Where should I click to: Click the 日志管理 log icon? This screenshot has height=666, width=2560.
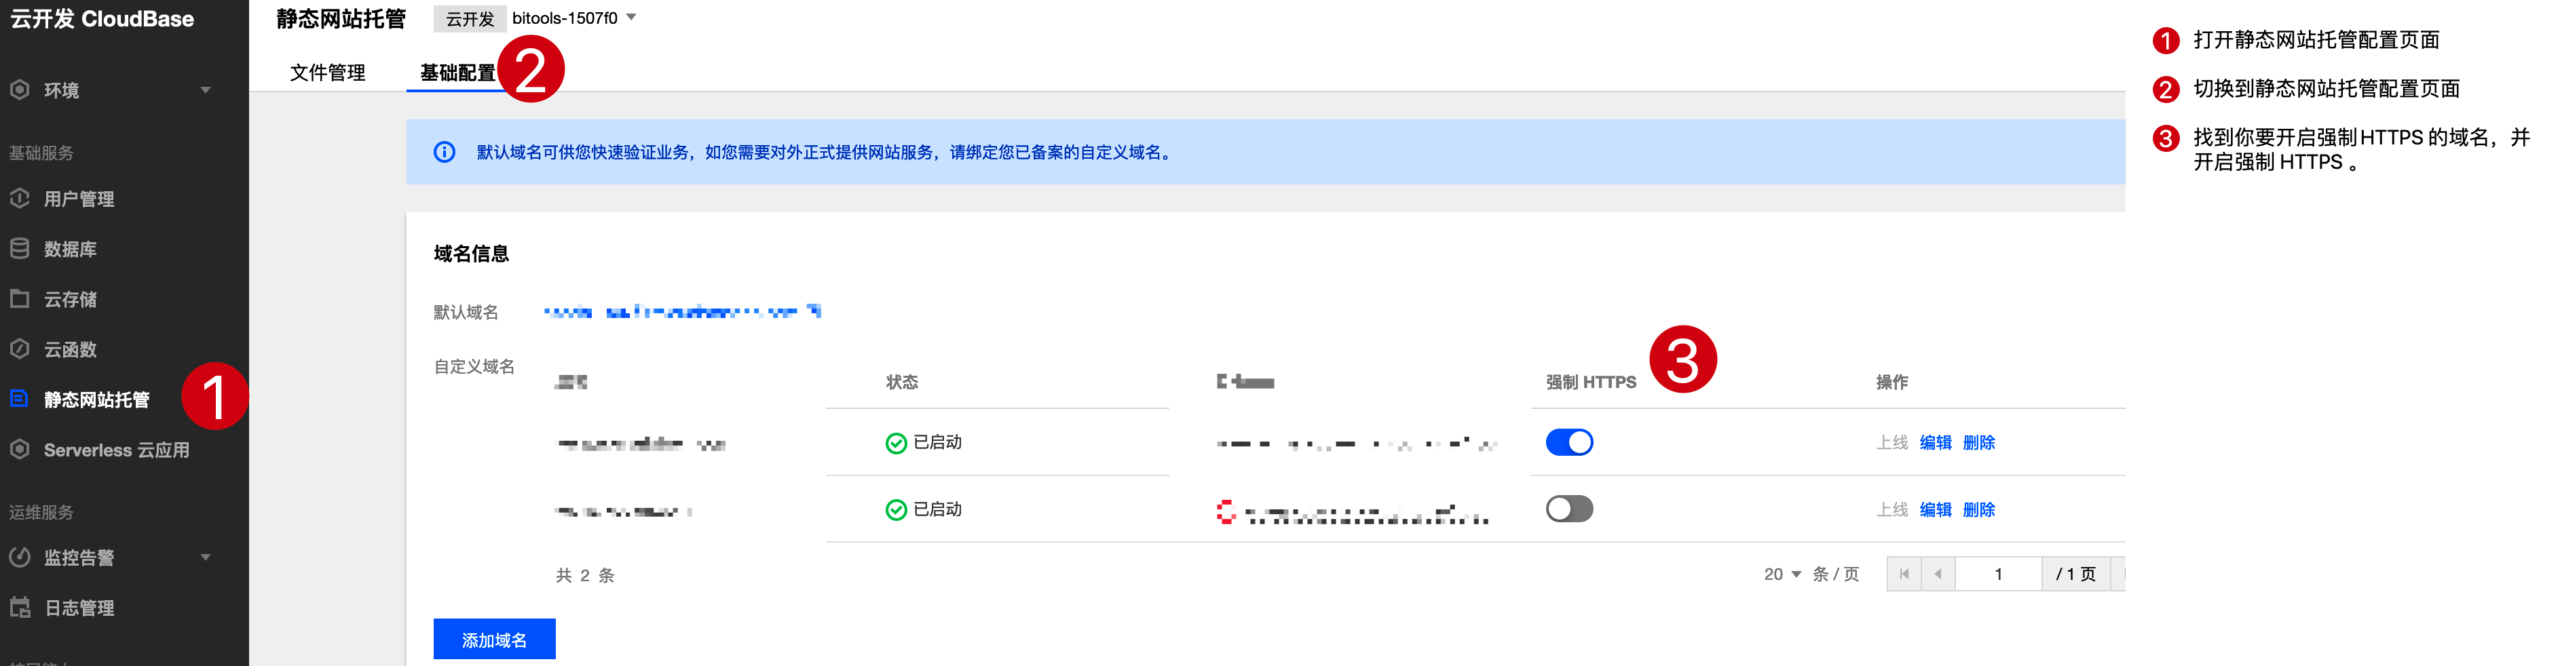point(20,608)
